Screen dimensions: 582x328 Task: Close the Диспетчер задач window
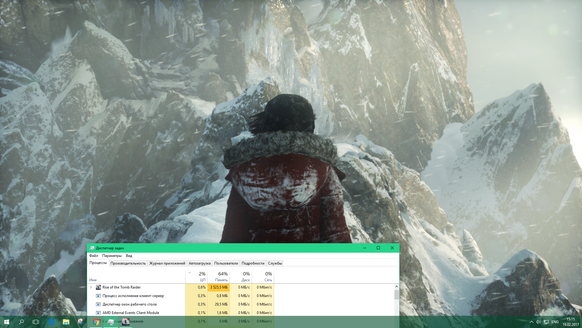tap(392, 248)
